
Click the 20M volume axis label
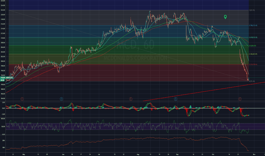(3, 140)
